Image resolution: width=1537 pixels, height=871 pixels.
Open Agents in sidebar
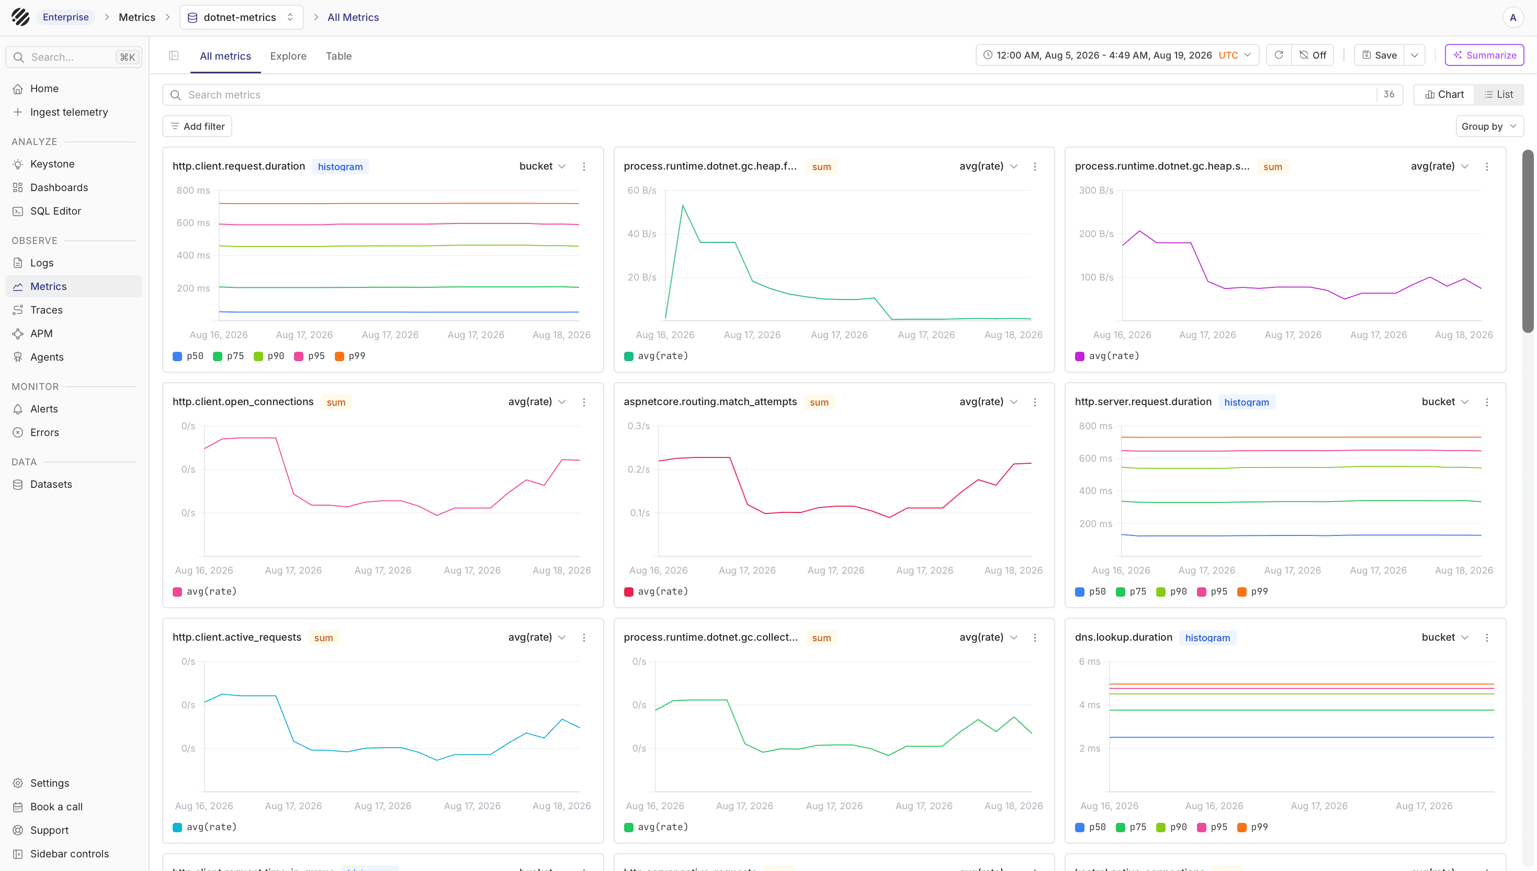(74, 357)
